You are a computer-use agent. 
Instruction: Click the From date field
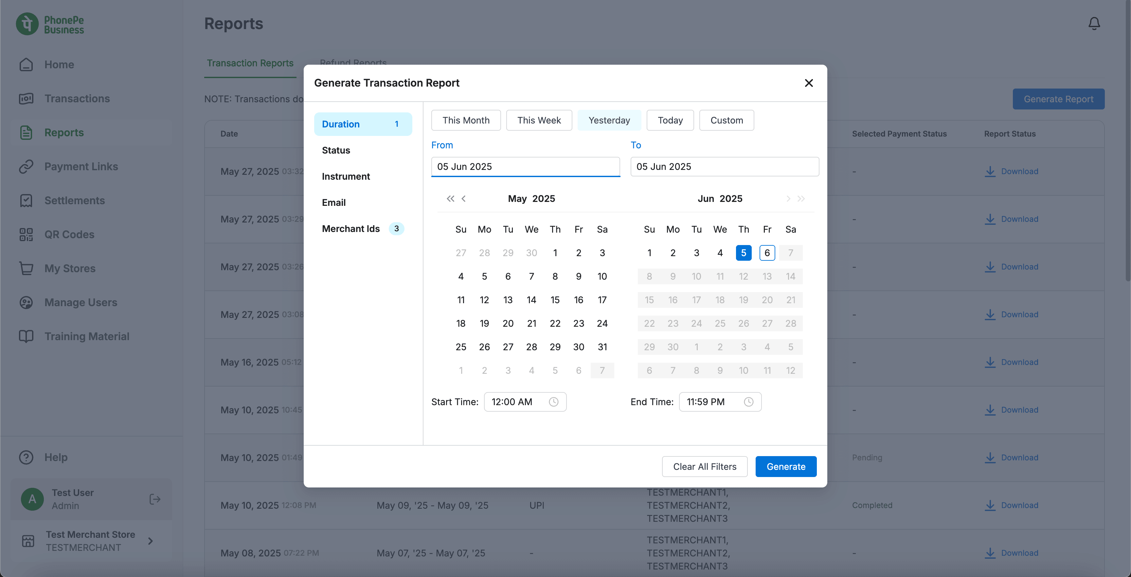coord(526,167)
